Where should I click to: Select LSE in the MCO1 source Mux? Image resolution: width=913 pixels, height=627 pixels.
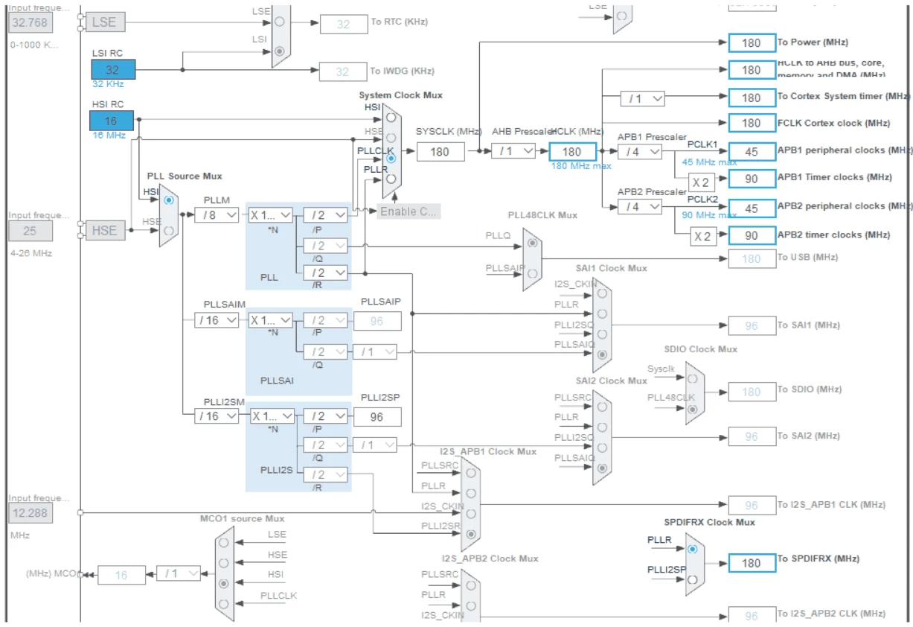coord(224,543)
